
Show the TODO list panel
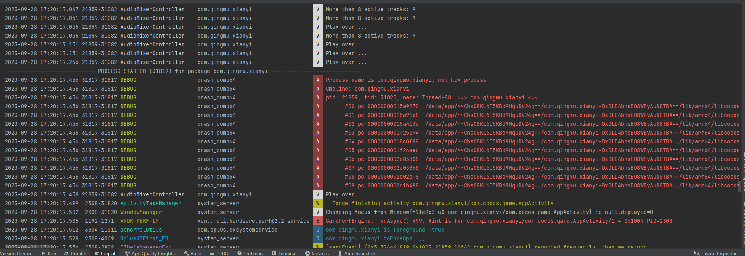tap(219, 253)
